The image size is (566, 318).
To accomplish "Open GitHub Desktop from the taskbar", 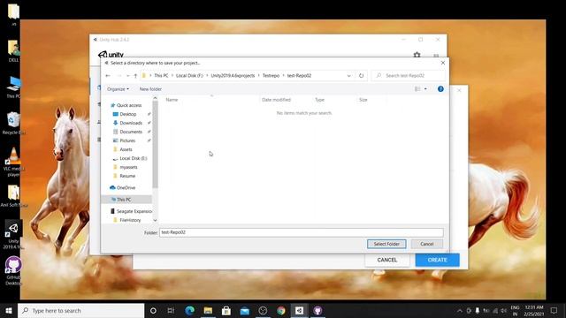I will 317,310.
